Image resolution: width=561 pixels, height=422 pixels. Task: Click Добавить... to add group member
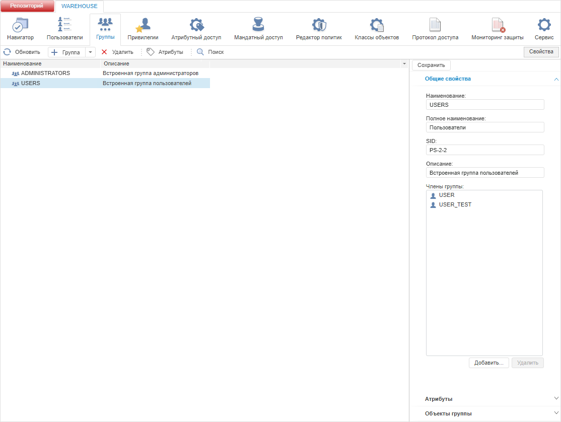pos(488,363)
